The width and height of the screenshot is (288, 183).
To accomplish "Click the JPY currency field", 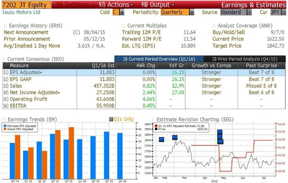I will [x=276, y=12].
